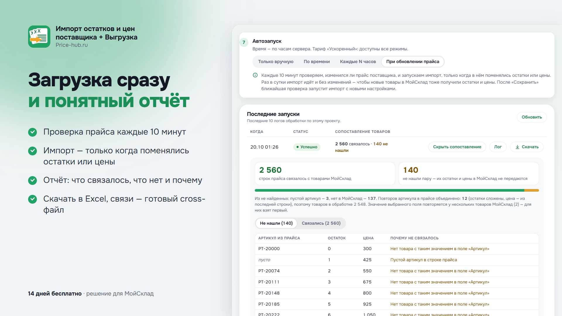Select the 'При обновлении прайса' mode

pyautogui.click(x=413, y=62)
